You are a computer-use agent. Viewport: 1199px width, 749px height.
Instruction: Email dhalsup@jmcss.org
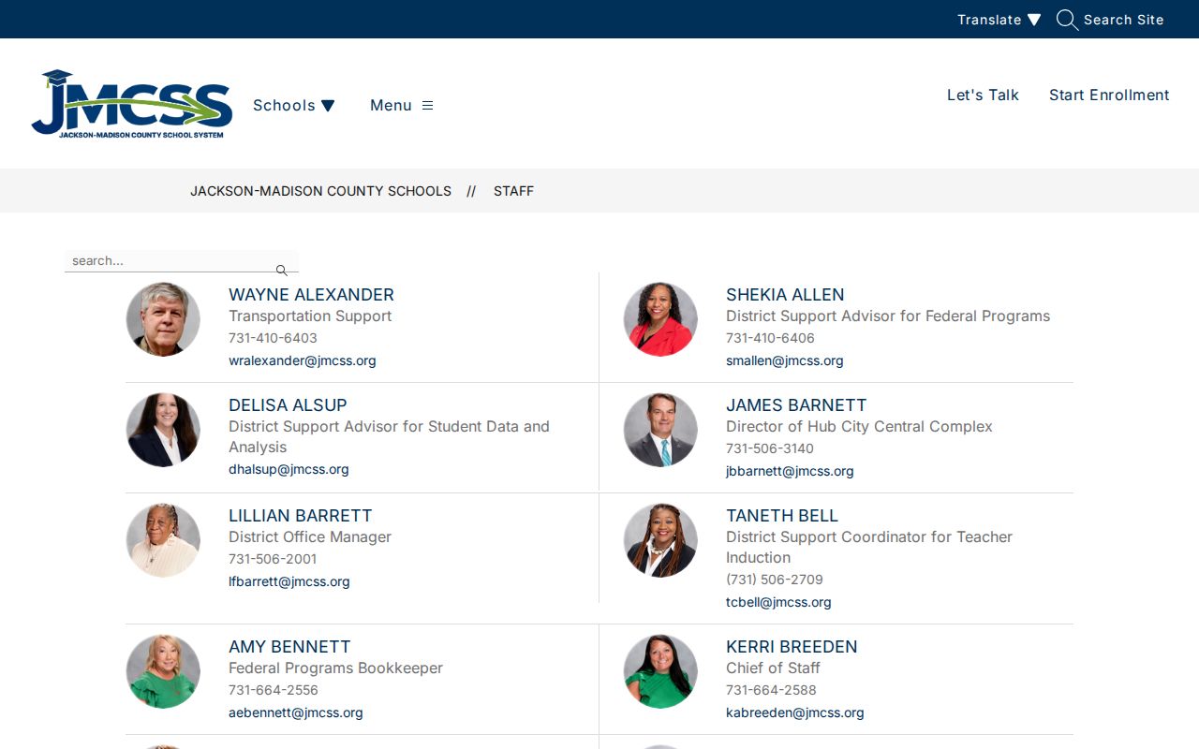(289, 469)
